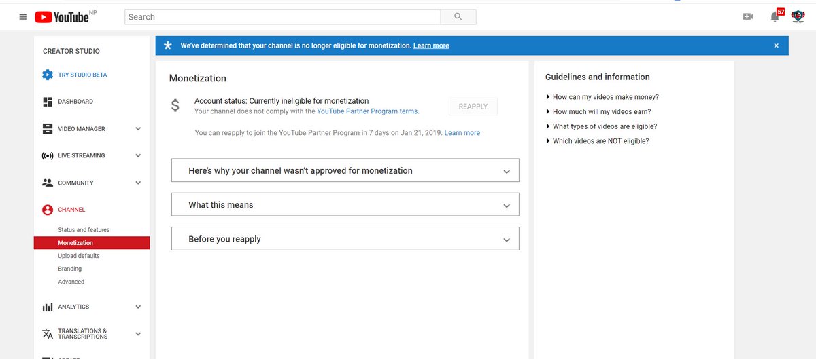This screenshot has width=816, height=359.
Task: Click the TRY STUDIO BETA link
Action: 82,75
